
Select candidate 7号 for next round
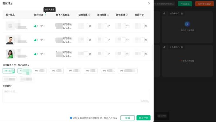point(91,71)
